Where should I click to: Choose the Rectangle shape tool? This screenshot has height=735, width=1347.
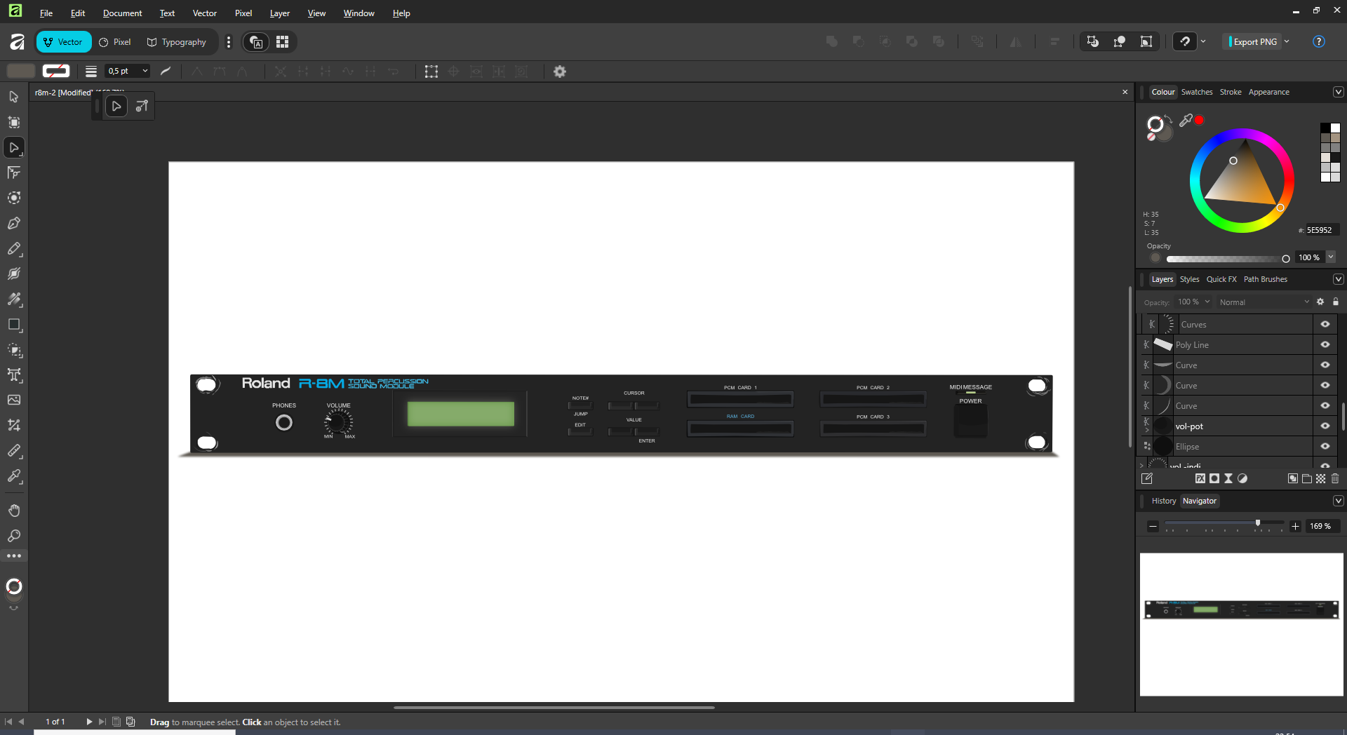click(x=14, y=325)
